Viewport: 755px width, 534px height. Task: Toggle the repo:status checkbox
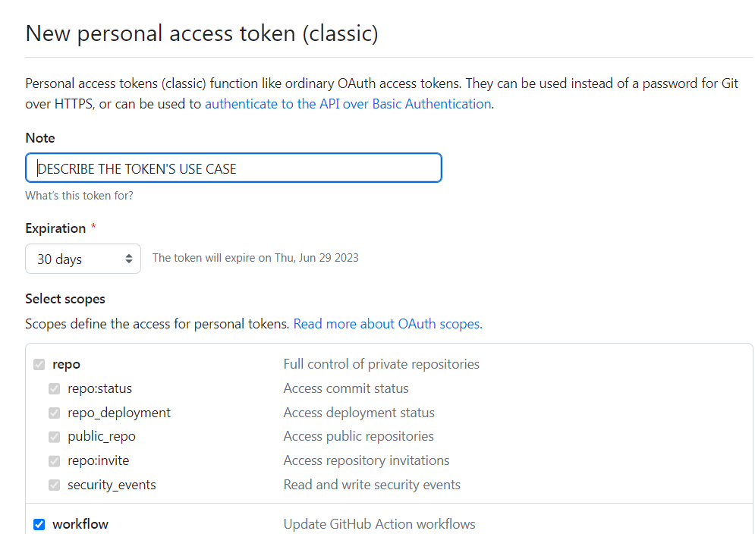pos(55,388)
